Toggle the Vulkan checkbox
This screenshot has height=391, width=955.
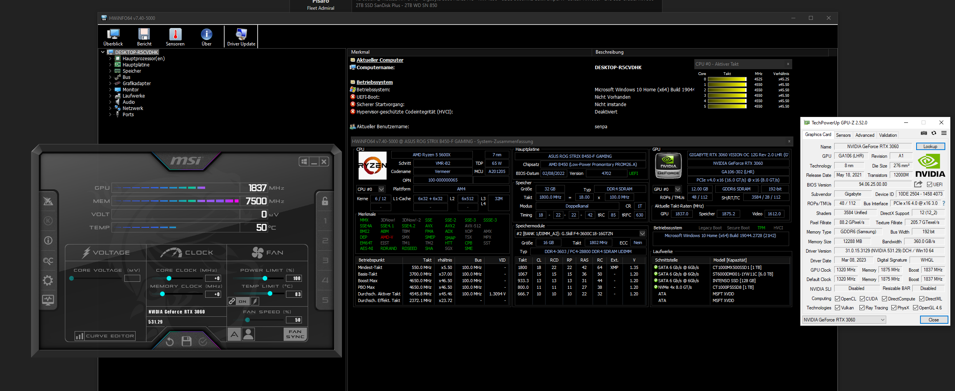point(838,308)
